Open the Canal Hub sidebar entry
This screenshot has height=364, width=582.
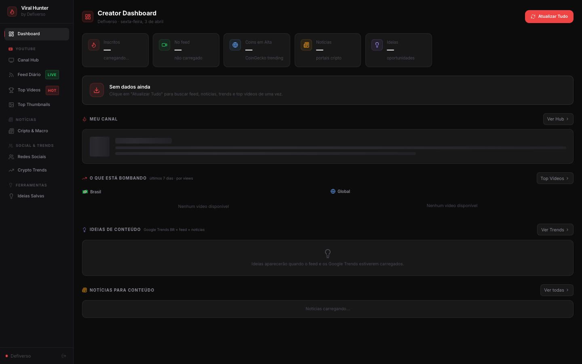[28, 60]
